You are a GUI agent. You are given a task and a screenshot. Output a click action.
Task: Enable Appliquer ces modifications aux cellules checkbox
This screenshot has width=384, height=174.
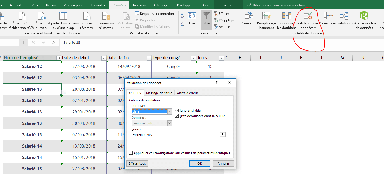(131, 153)
